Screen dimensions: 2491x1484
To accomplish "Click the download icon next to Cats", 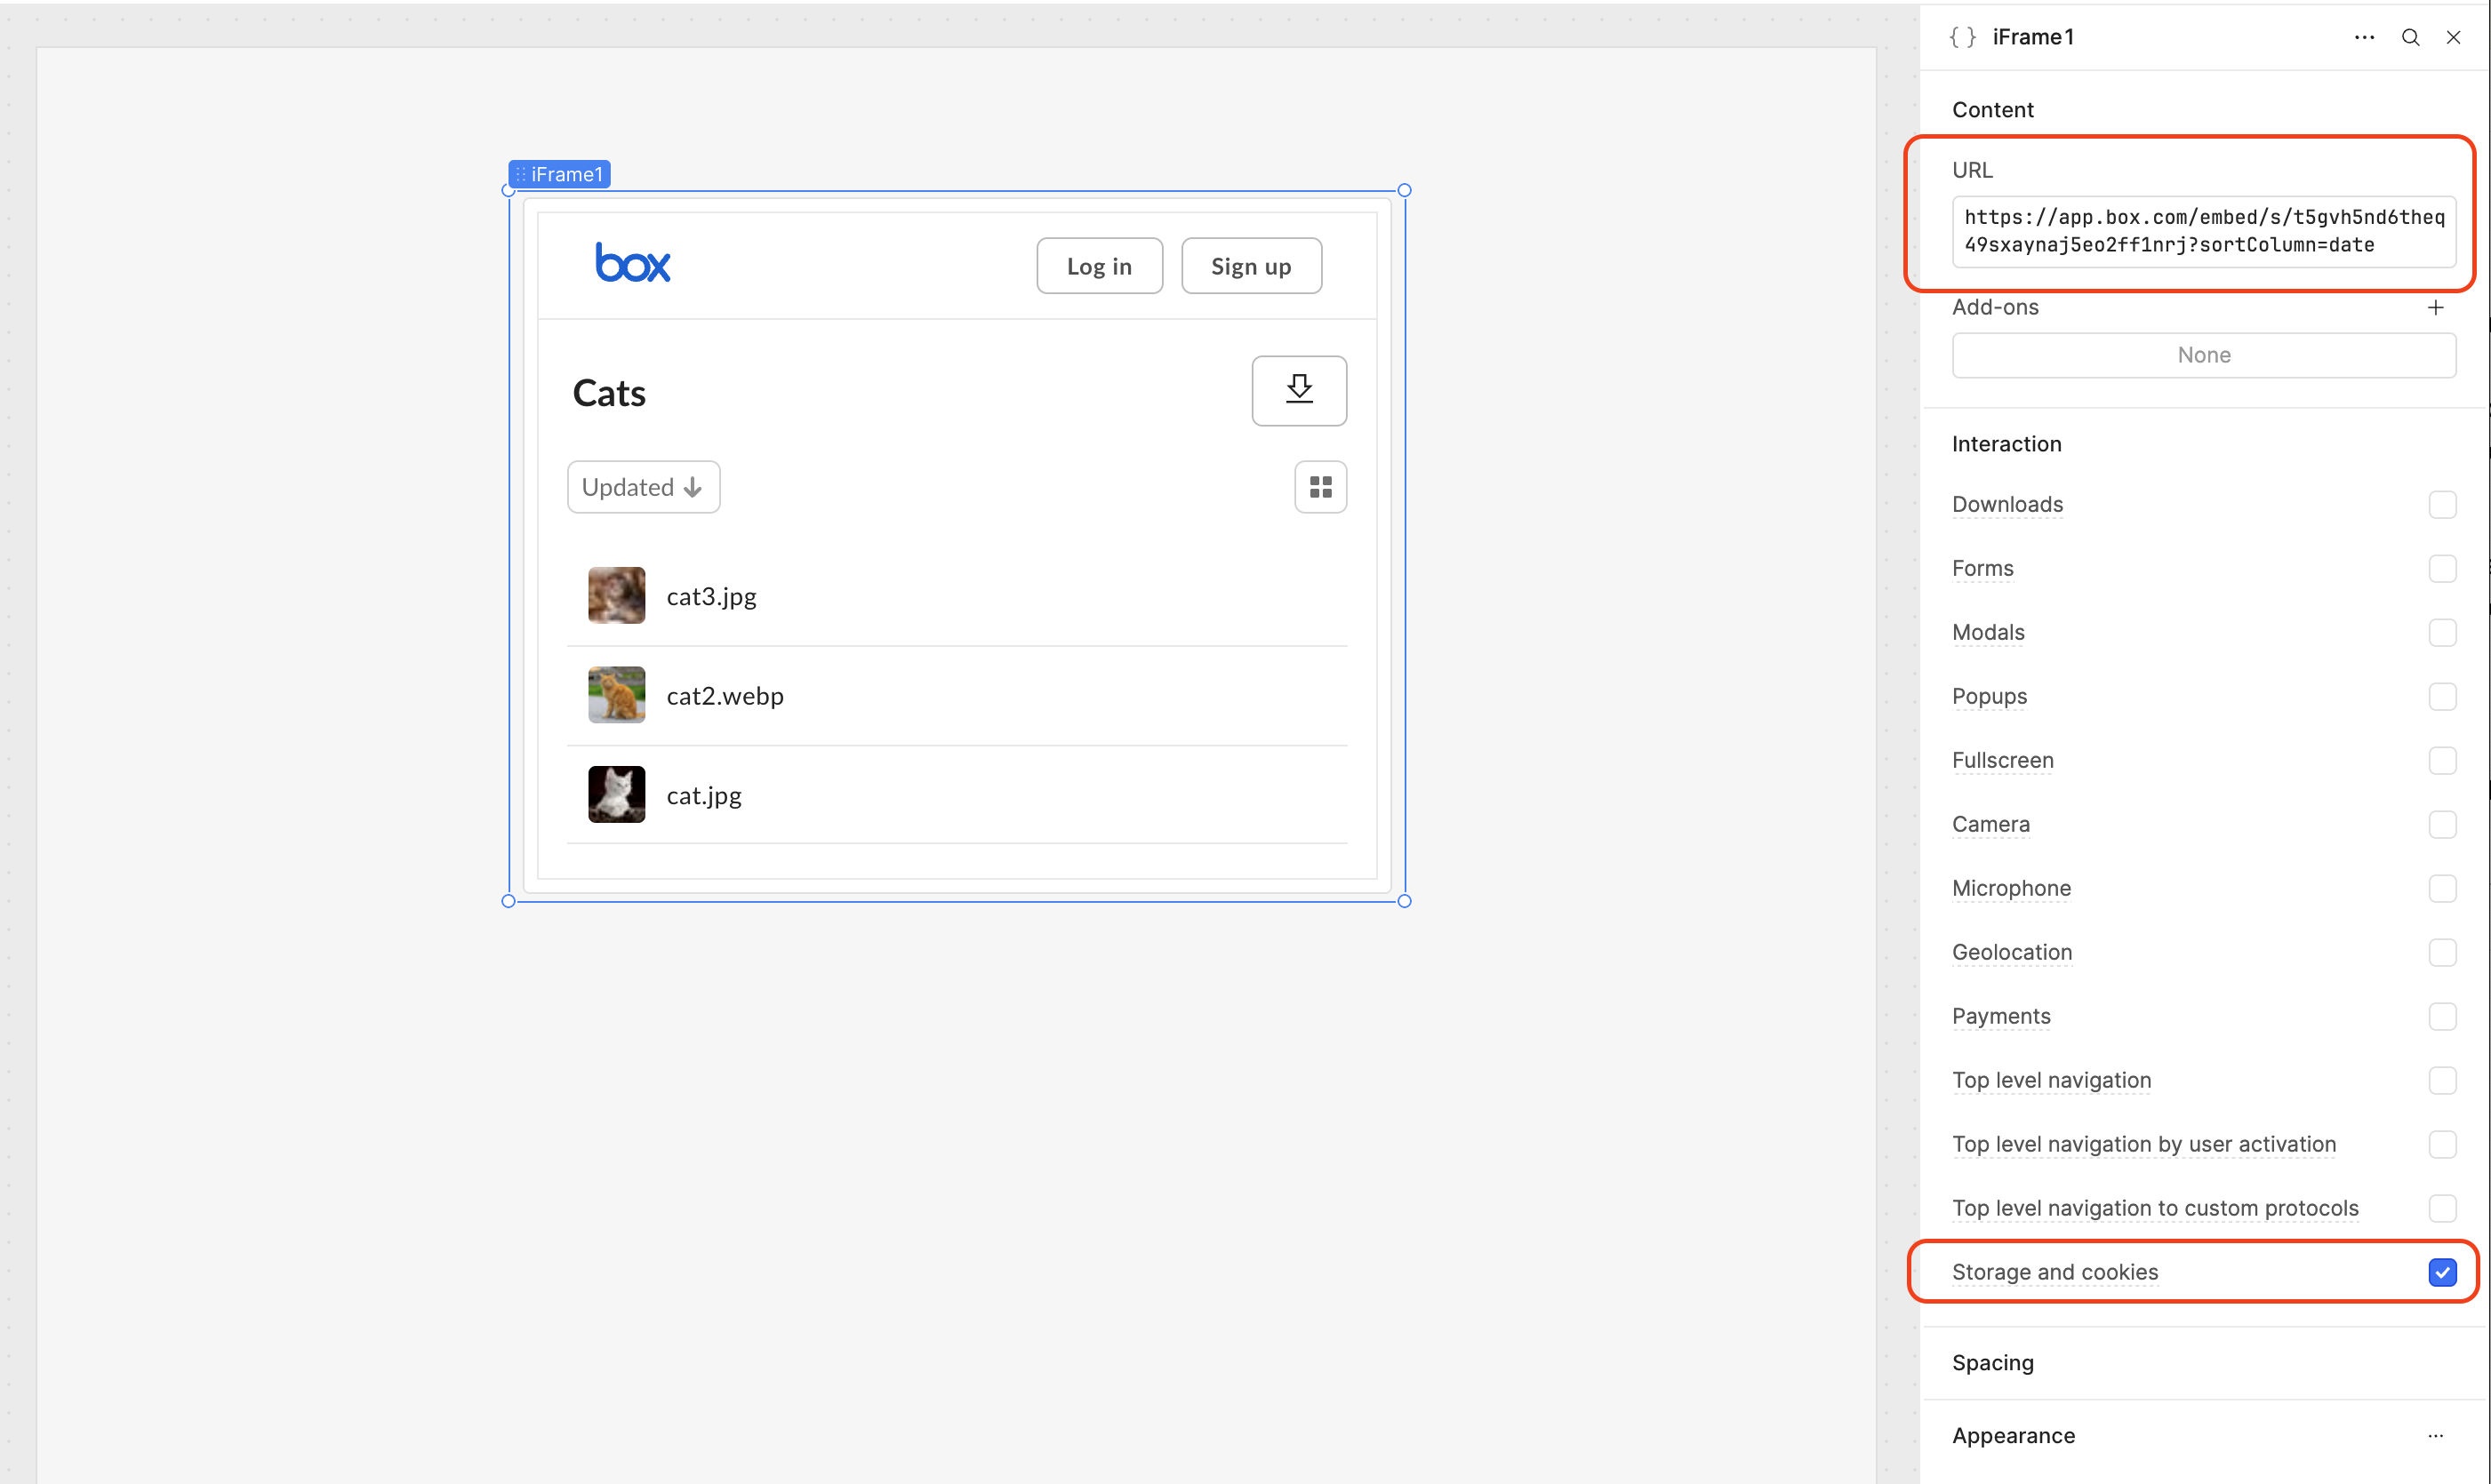I will pos(1299,390).
